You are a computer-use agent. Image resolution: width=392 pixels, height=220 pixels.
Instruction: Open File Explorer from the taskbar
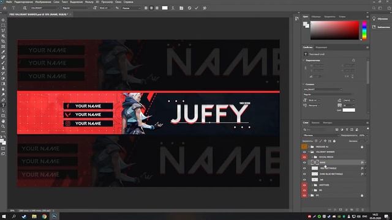34,216
